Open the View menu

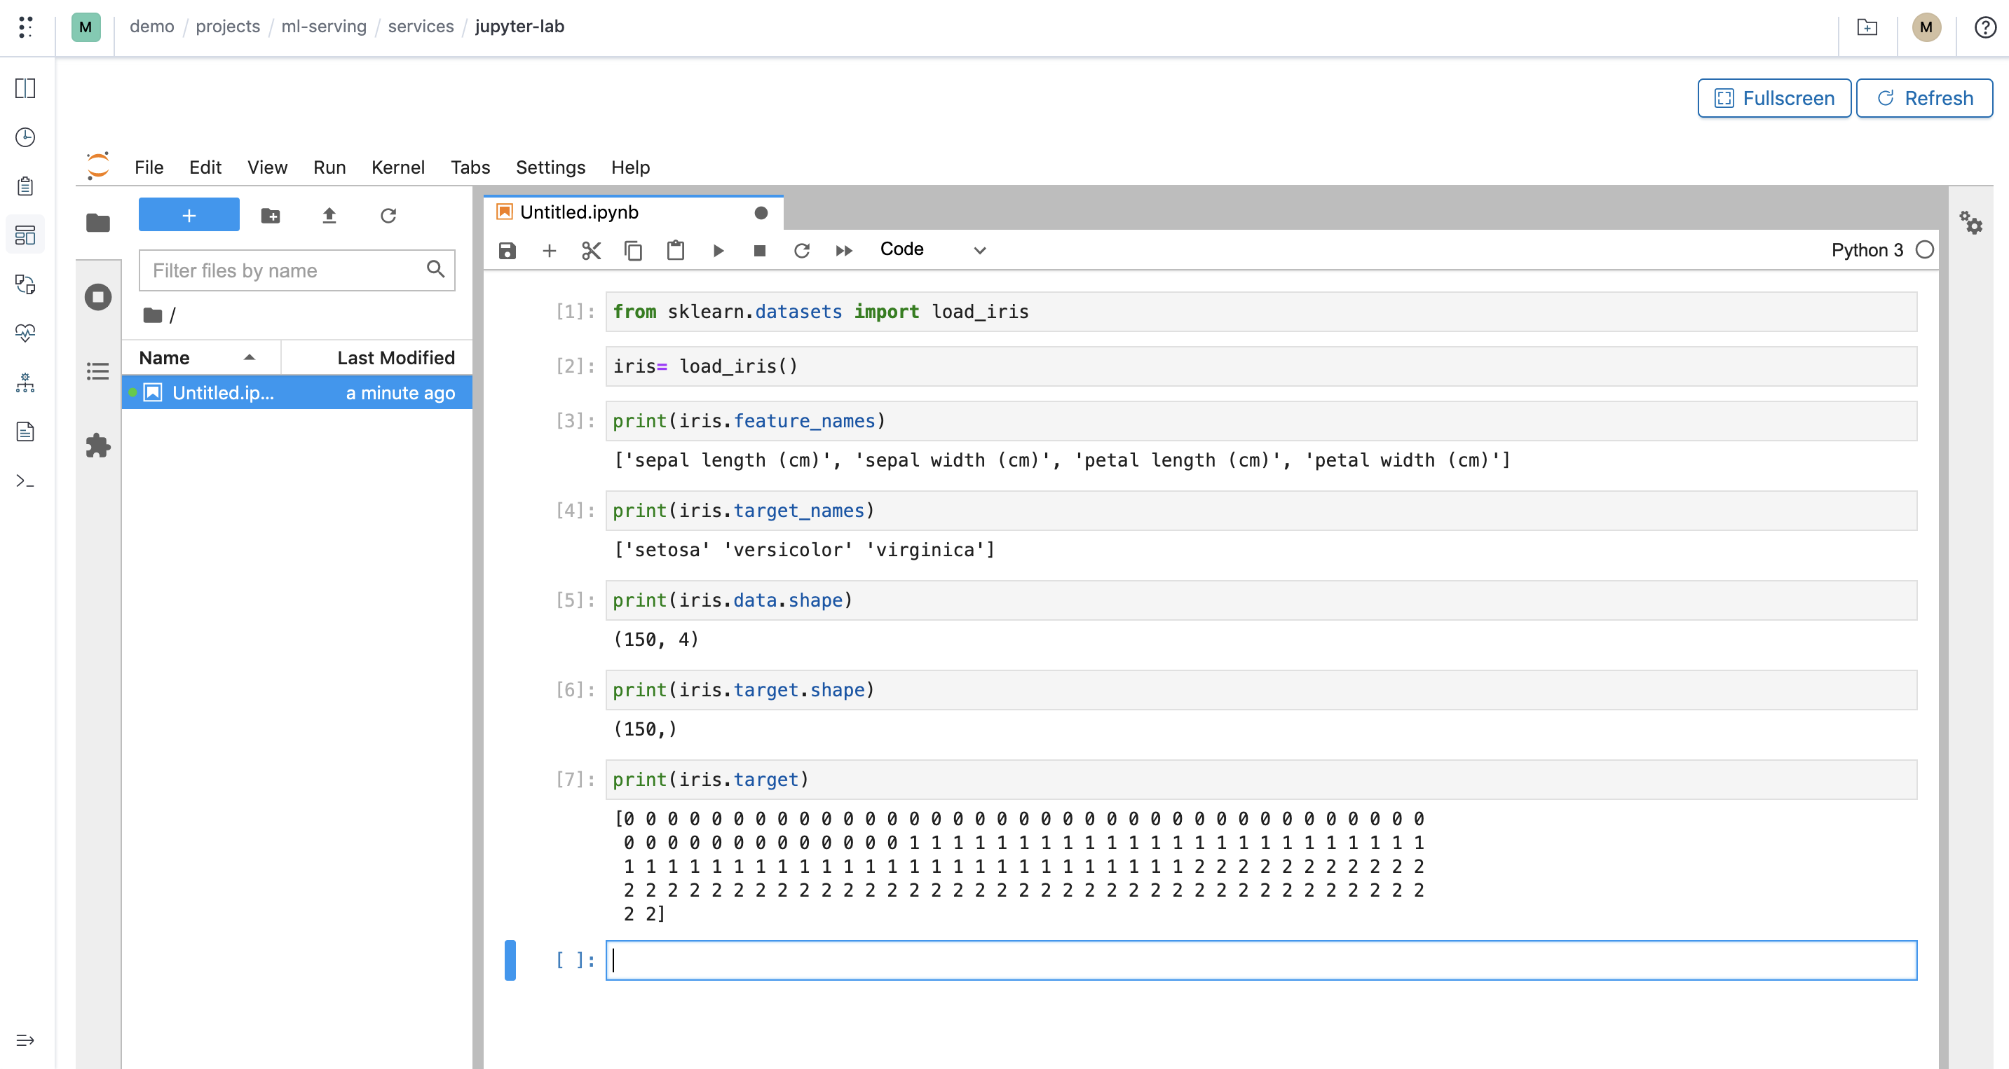tap(268, 167)
